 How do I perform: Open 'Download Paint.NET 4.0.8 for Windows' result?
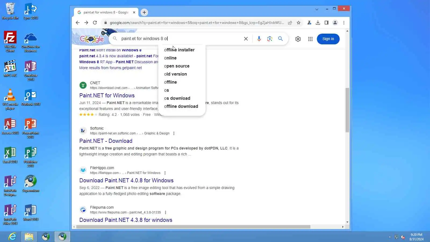click(x=126, y=180)
